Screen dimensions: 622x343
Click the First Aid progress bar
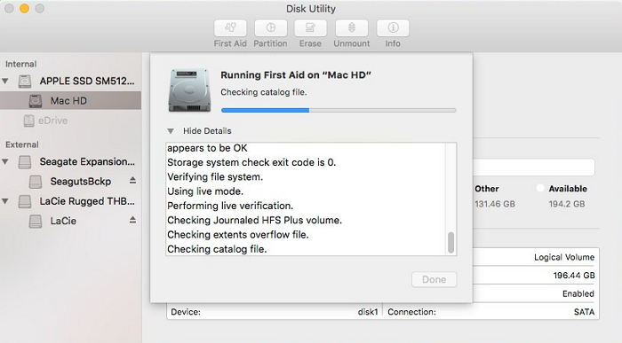339,111
